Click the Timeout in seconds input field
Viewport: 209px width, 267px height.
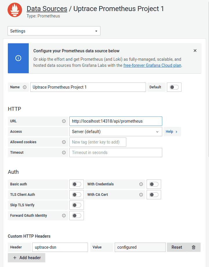(x=116, y=153)
